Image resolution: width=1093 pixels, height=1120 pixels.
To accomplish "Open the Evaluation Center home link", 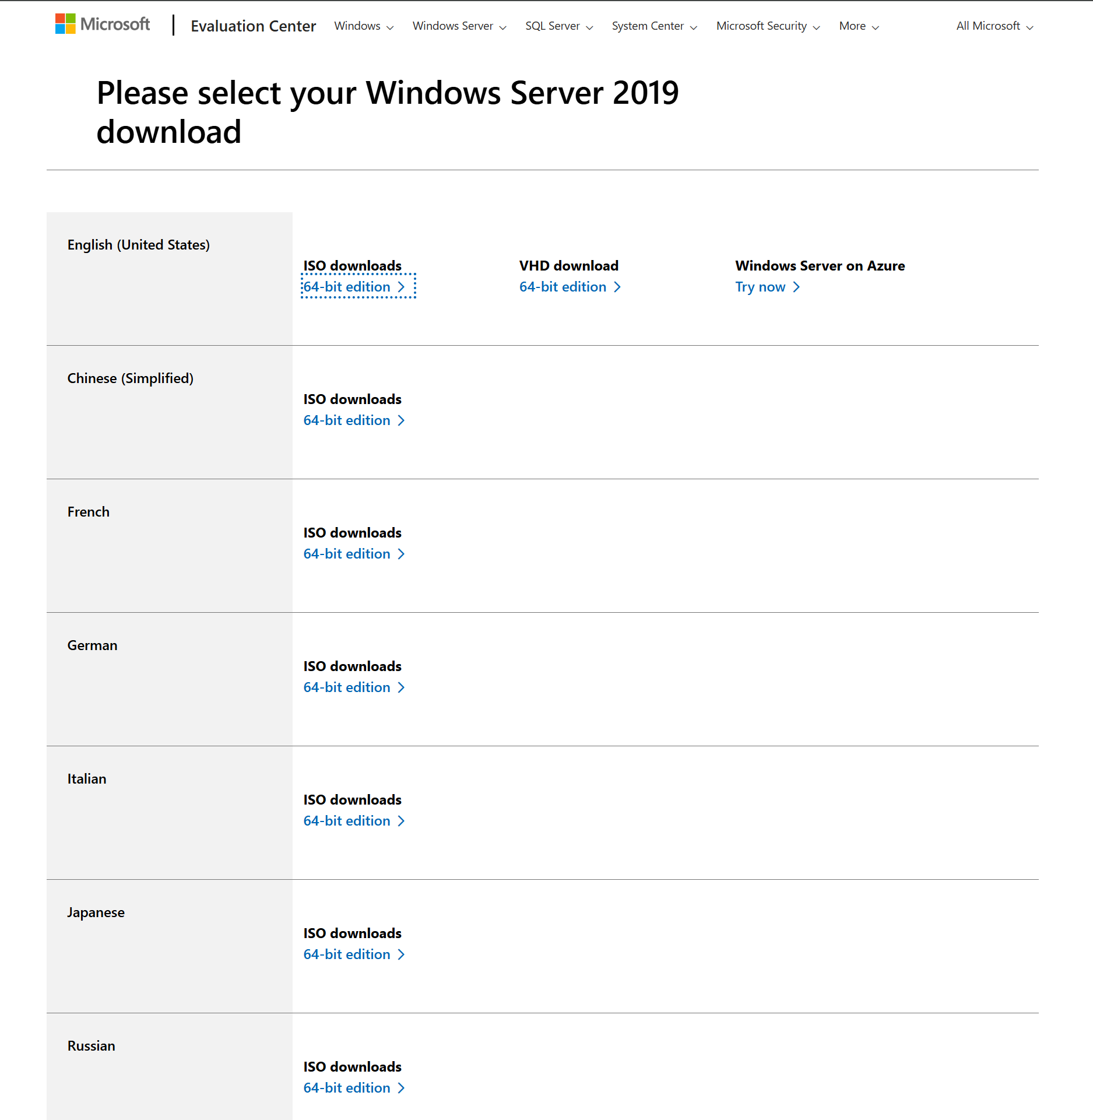I will click(x=253, y=26).
